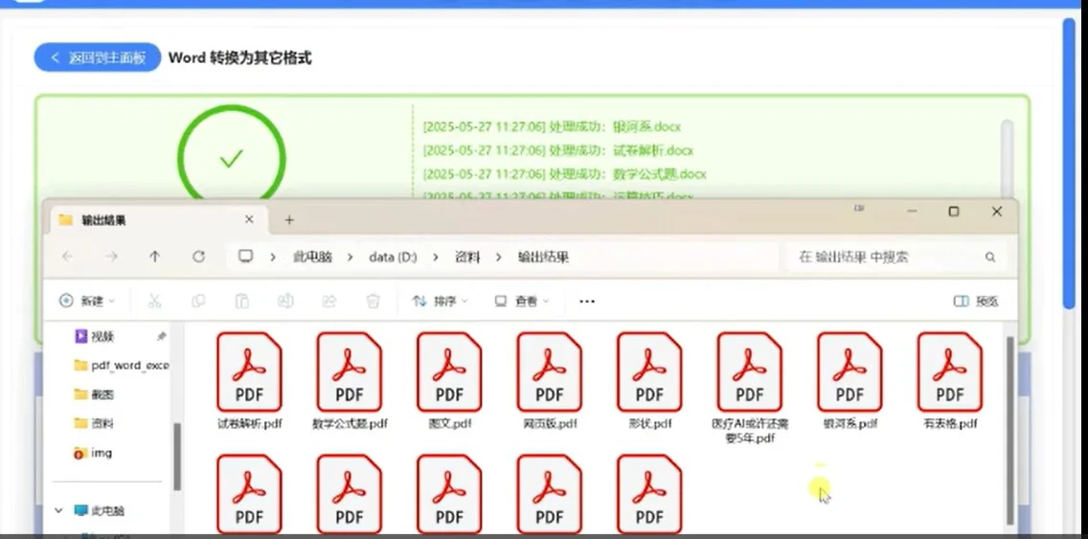Return to the main panel (返回到主面板)
This screenshot has height=539, width=1088.
coord(97,57)
